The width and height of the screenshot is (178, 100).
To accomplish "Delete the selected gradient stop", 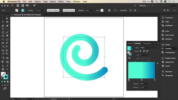I will click(157, 64).
